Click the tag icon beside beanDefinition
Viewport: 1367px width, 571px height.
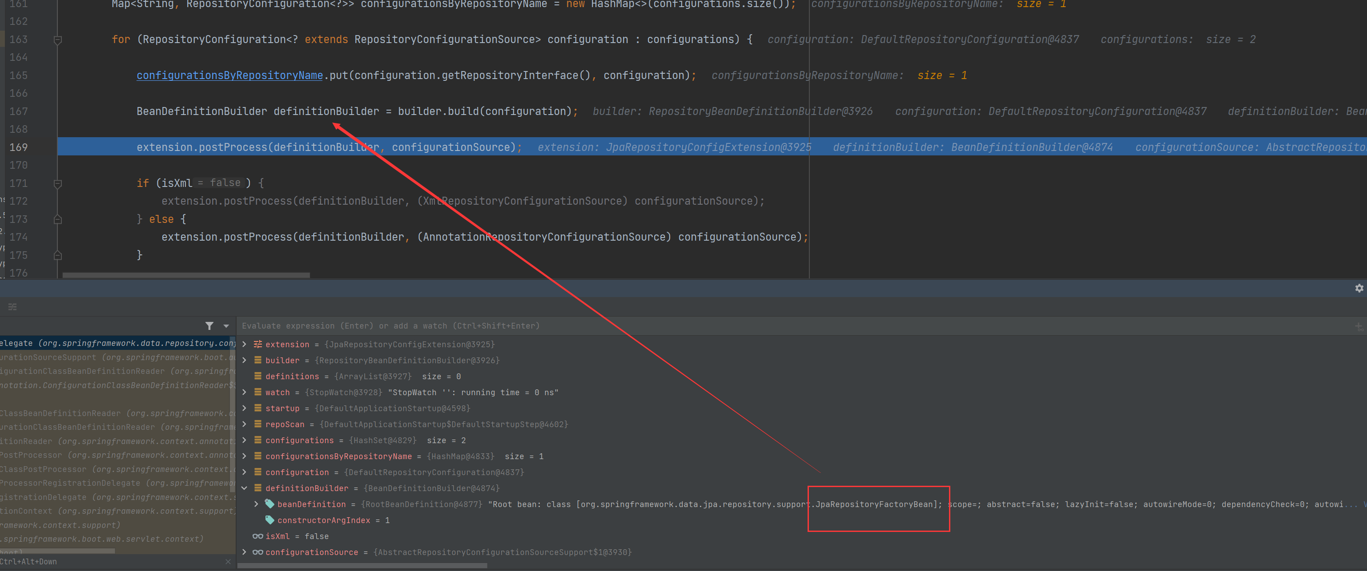tap(269, 504)
